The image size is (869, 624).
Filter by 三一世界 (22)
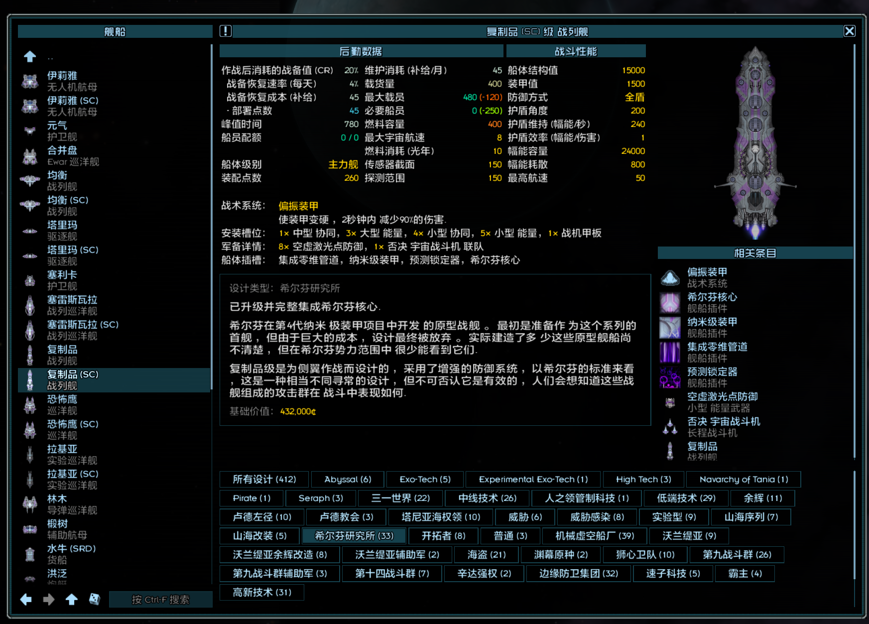[400, 498]
